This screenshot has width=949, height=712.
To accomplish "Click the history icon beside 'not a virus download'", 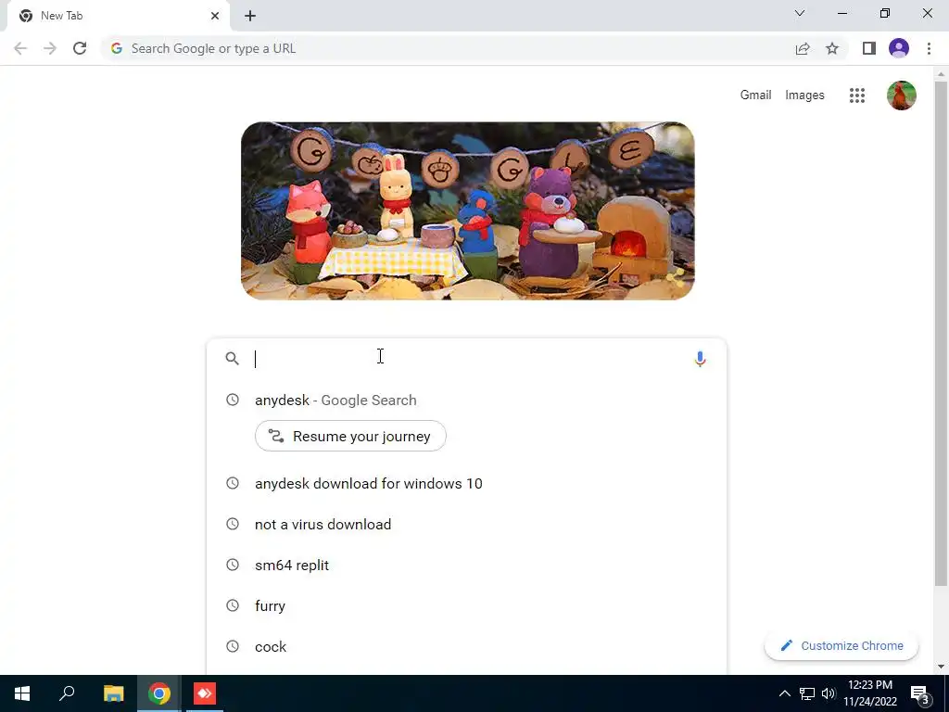I will coord(233,525).
